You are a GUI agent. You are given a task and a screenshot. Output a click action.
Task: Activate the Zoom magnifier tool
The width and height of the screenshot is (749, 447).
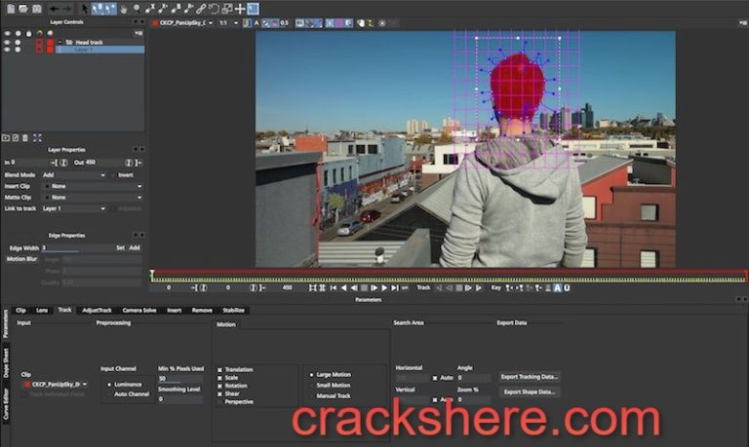[135, 8]
